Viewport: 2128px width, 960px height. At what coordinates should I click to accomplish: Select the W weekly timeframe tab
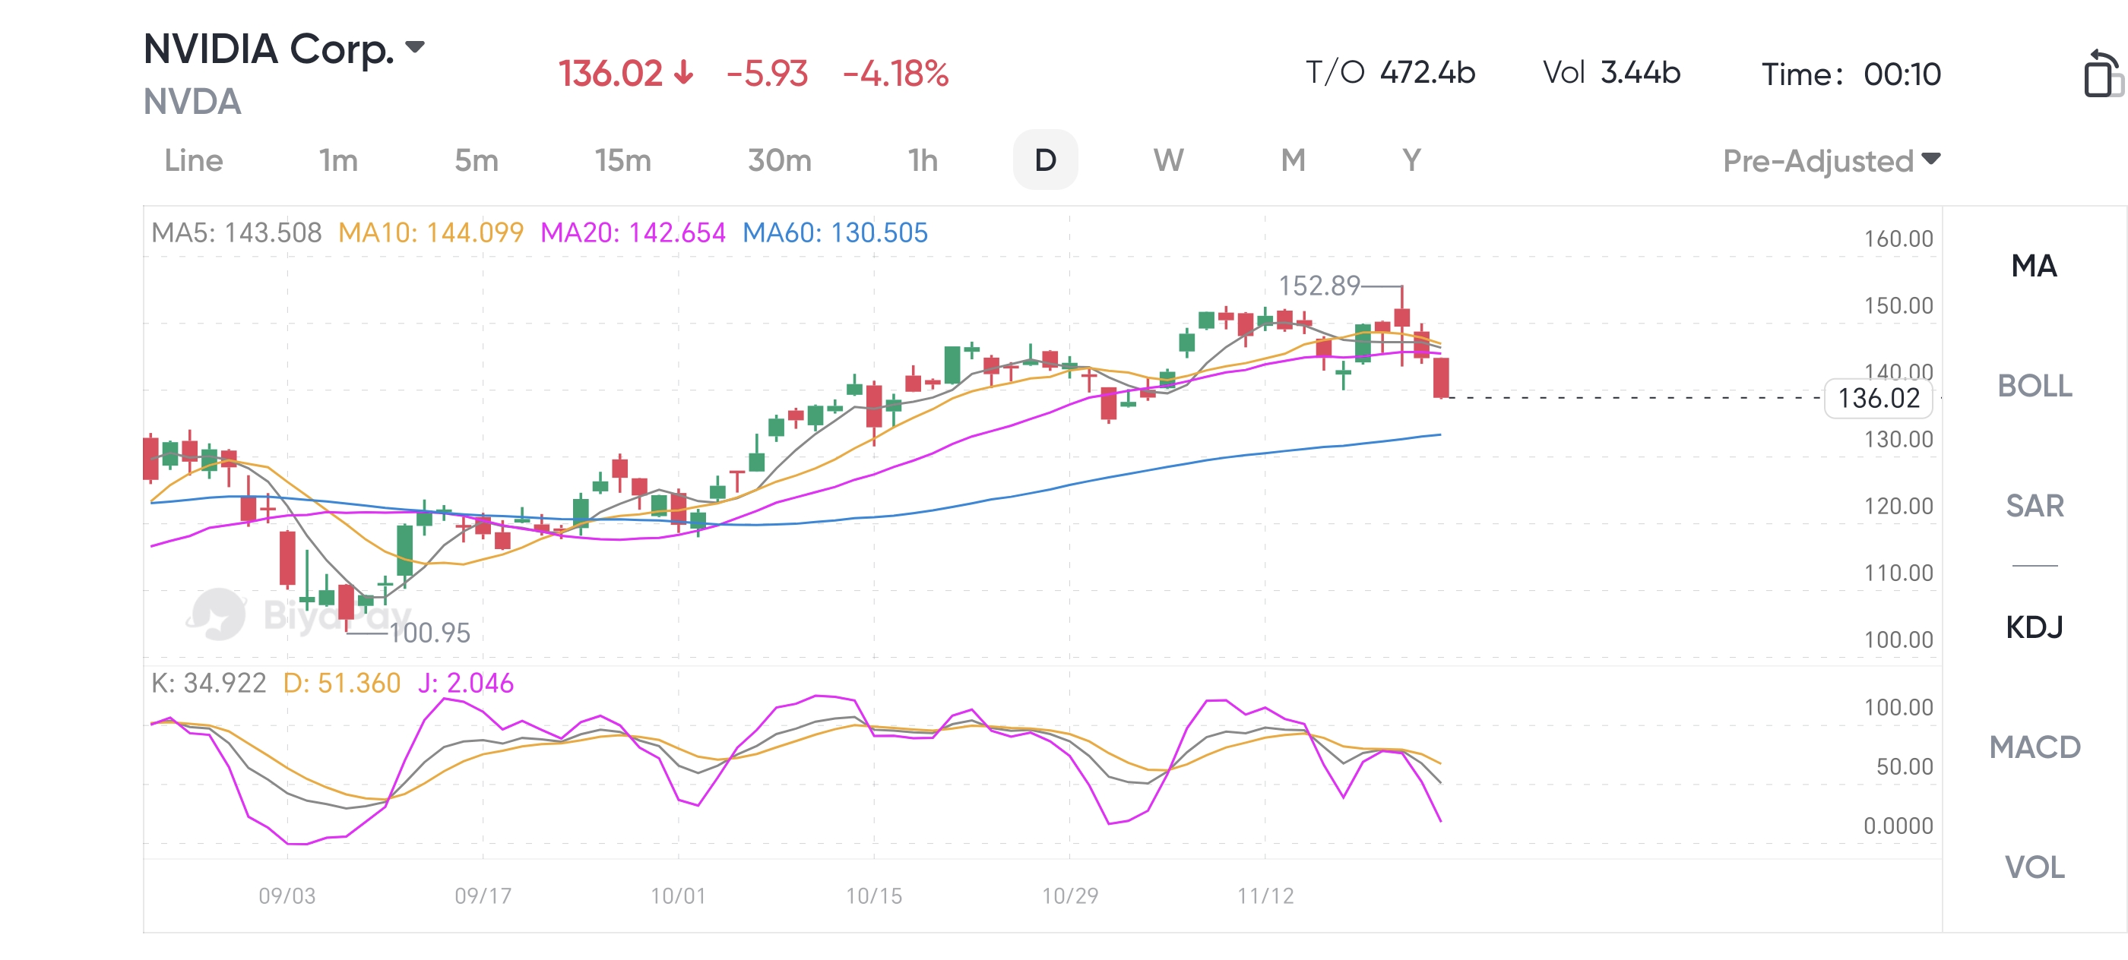tap(1168, 160)
